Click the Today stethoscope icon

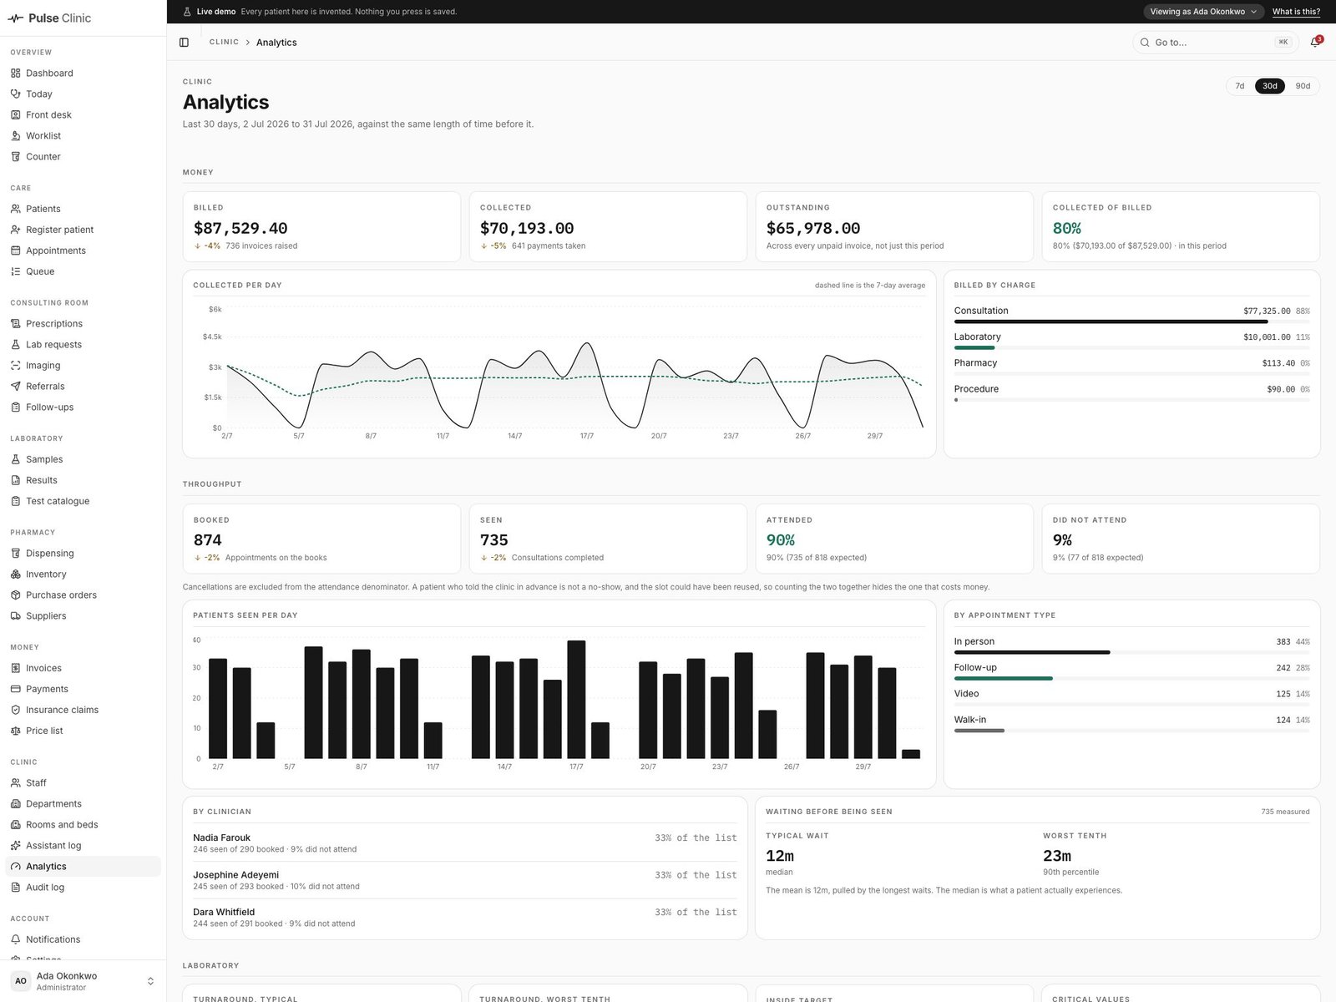point(16,94)
